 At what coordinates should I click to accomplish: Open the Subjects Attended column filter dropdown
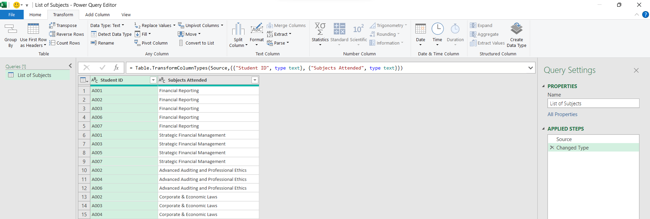click(255, 80)
